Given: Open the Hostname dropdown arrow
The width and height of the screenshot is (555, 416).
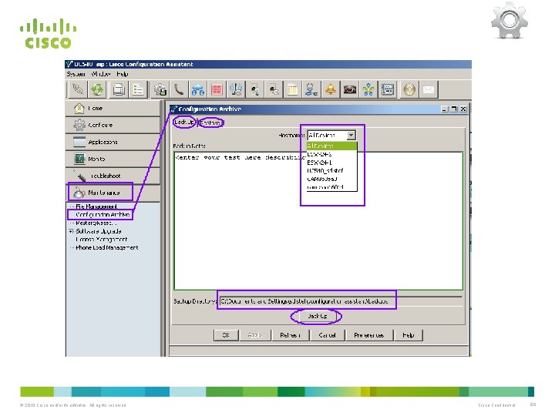Looking at the screenshot, I should [x=351, y=135].
